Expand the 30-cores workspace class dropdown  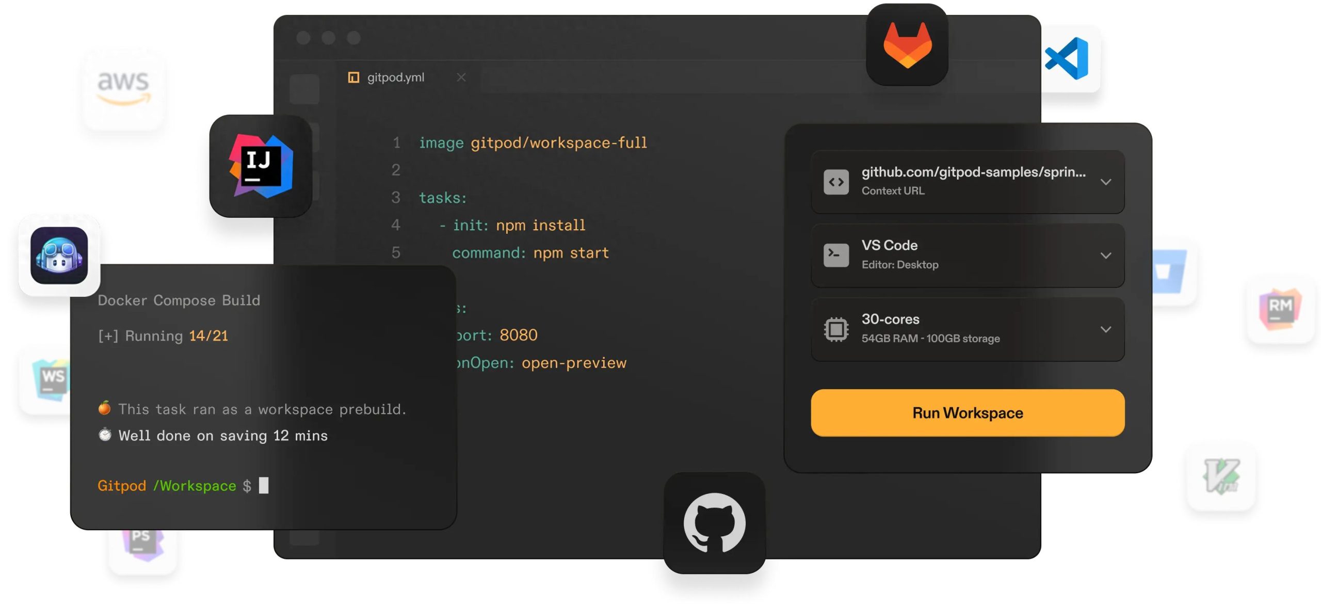click(x=1105, y=329)
